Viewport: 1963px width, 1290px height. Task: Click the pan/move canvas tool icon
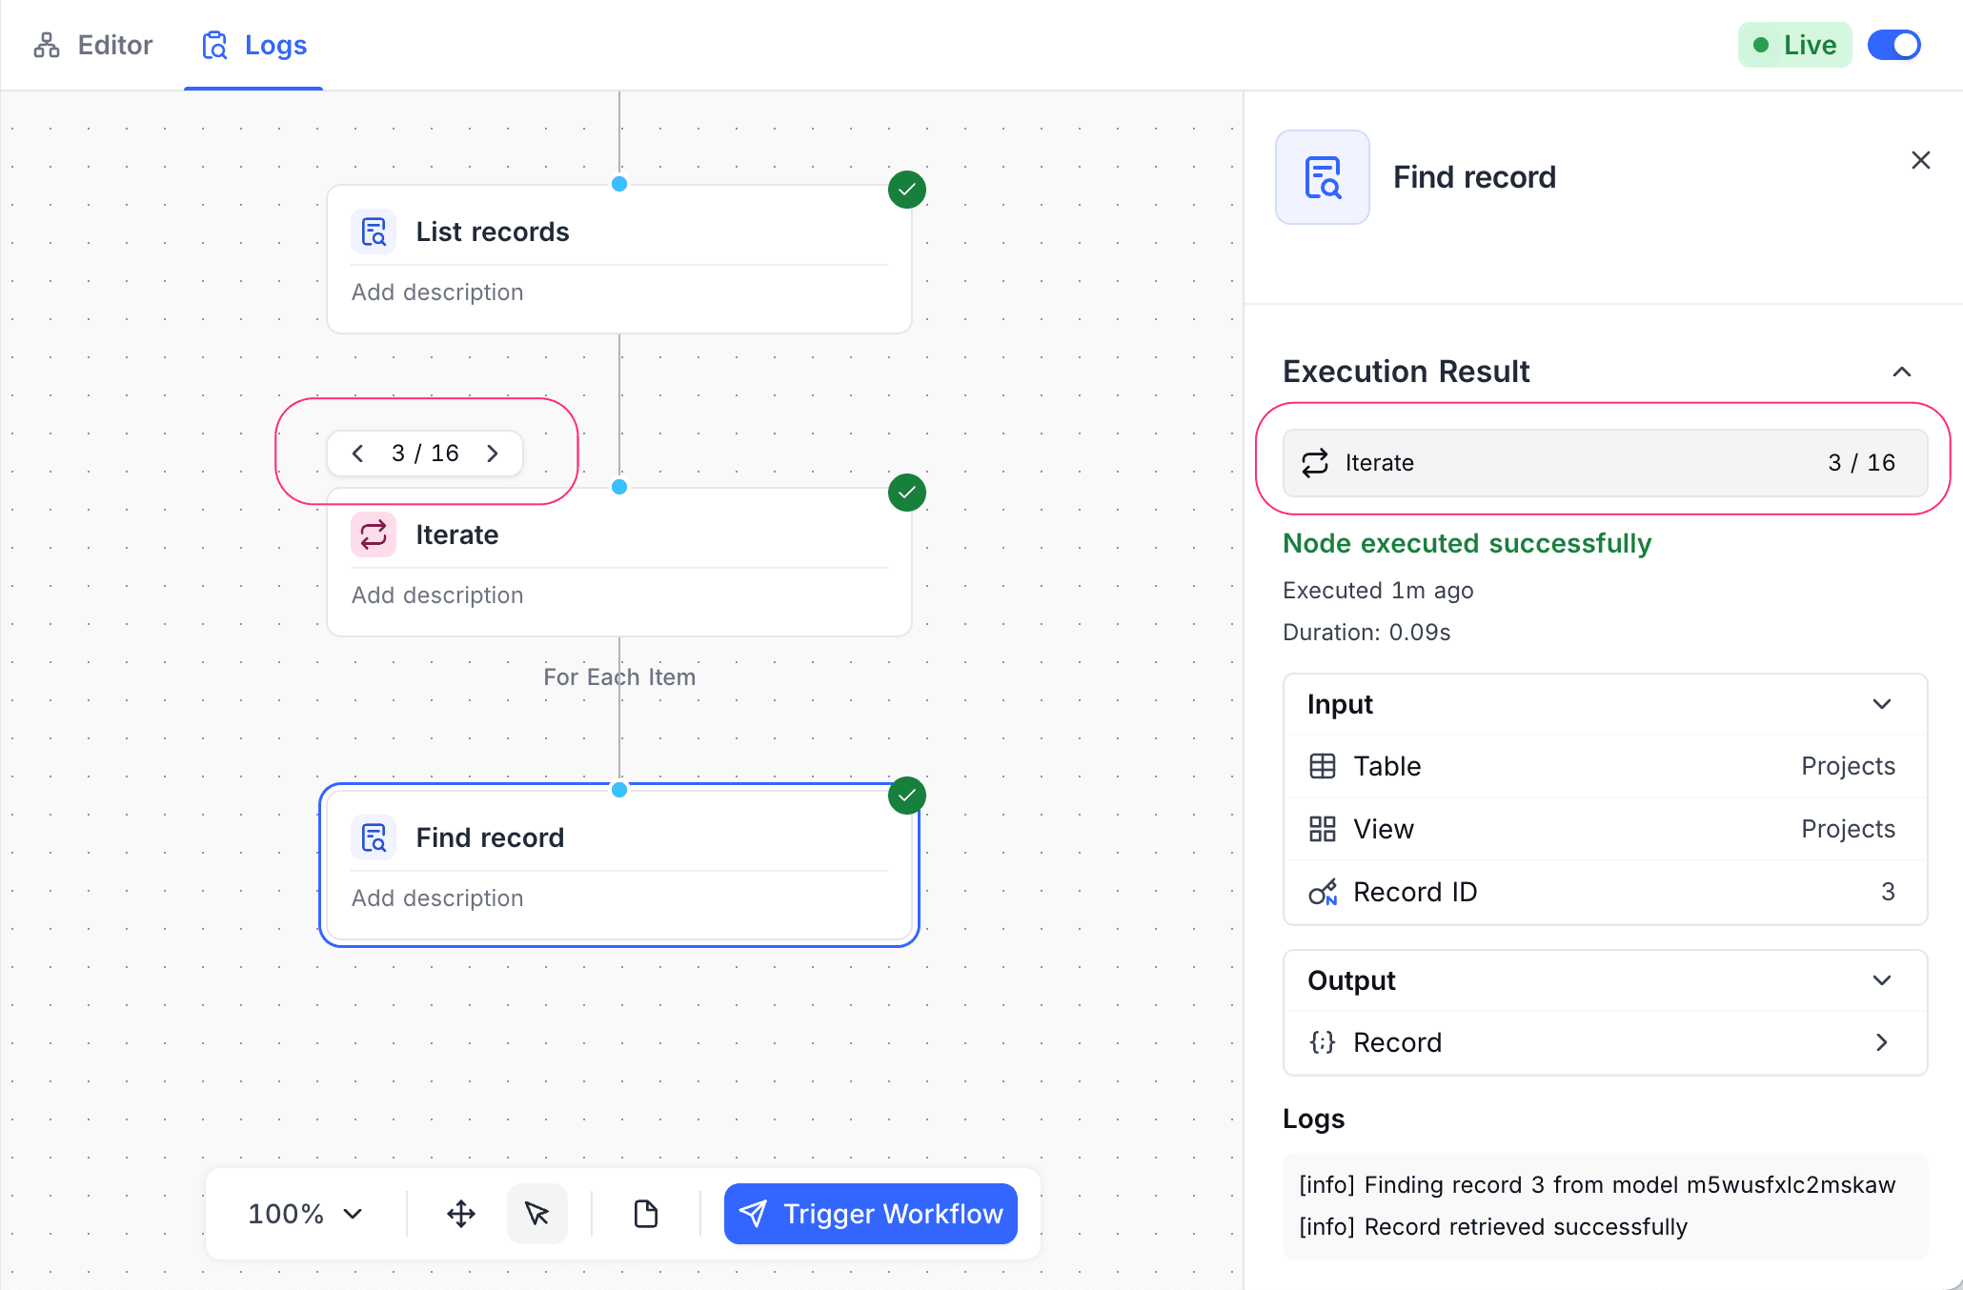pyautogui.click(x=461, y=1213)
